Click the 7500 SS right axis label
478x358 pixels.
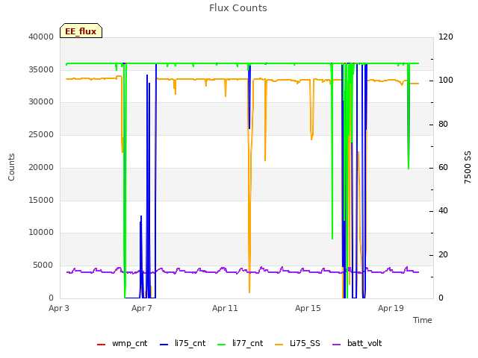pyautogui.click(x=468, y=167)
